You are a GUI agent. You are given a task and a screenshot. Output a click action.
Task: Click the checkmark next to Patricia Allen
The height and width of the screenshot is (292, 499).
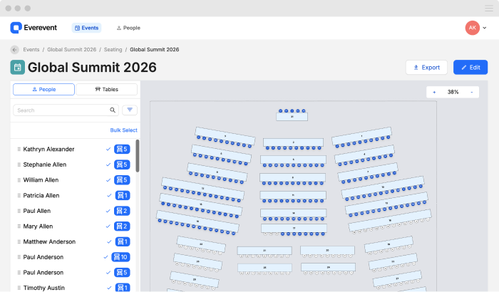pyautogui.click(x=109, y=195)
